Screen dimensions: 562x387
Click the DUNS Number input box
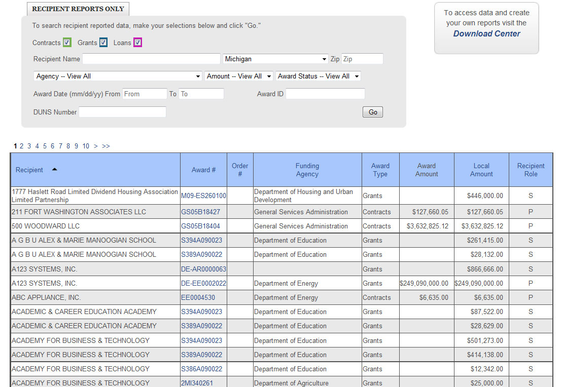point(122,112)
